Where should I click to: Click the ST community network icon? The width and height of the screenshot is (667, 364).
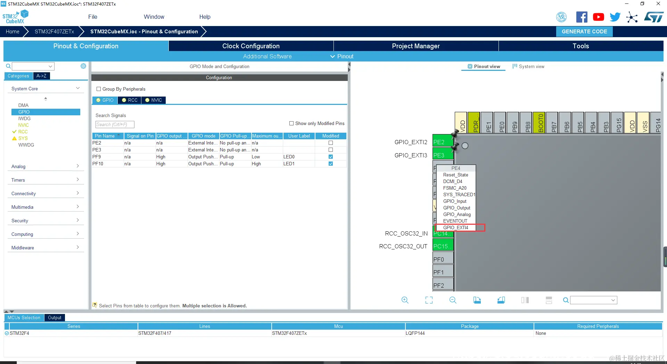pos(632,17)
